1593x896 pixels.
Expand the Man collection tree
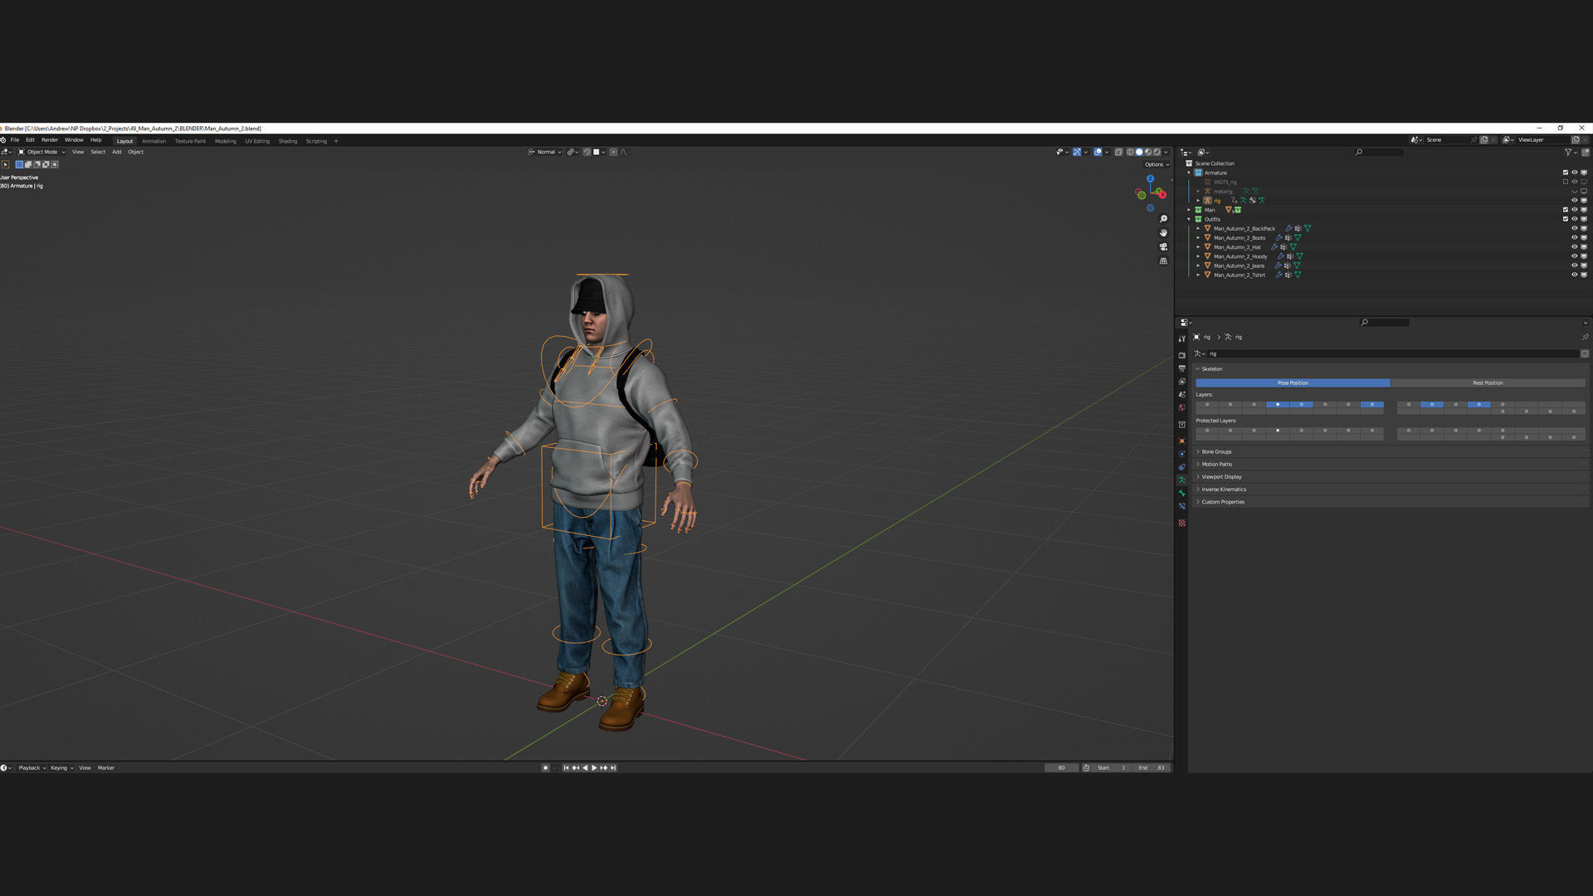[x=1189, y=210]
